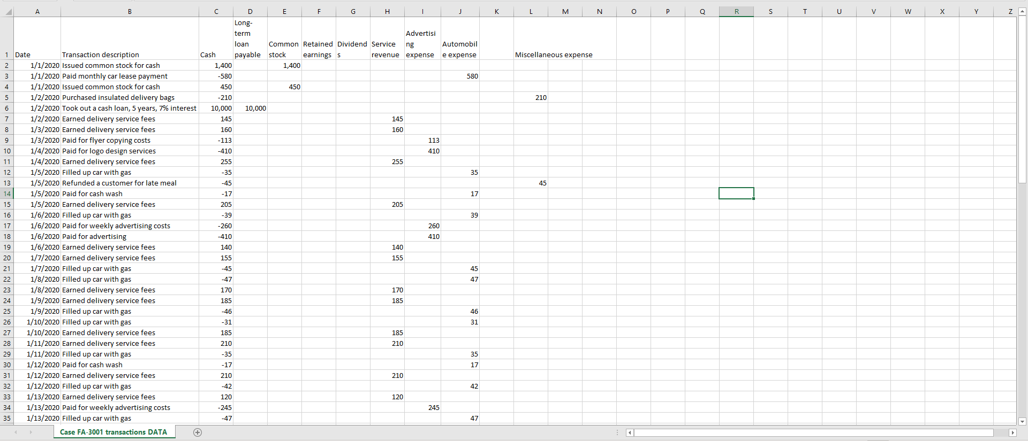Image resolution: width=1028 pixels, height=441 pixels.
Task: Select the 'Date' header cell
Action: click(37, 38)
